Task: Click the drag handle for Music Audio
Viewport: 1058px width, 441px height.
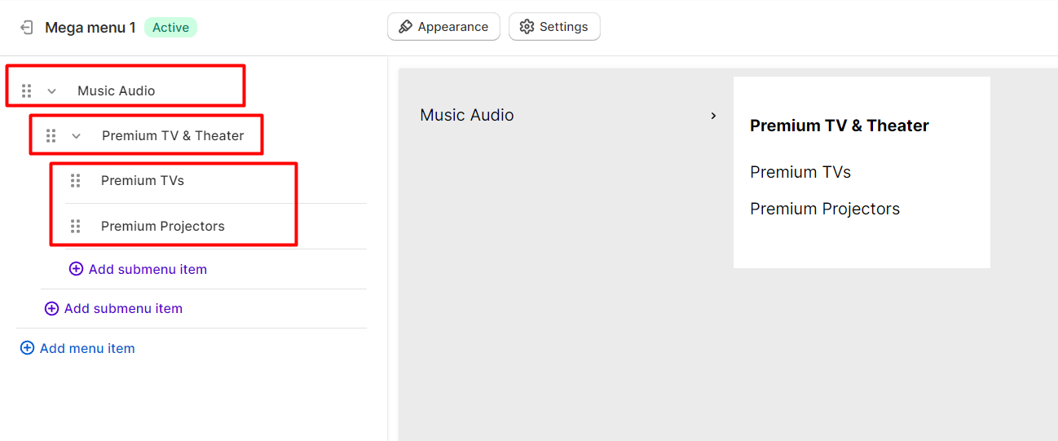Action: coord(26,90)
